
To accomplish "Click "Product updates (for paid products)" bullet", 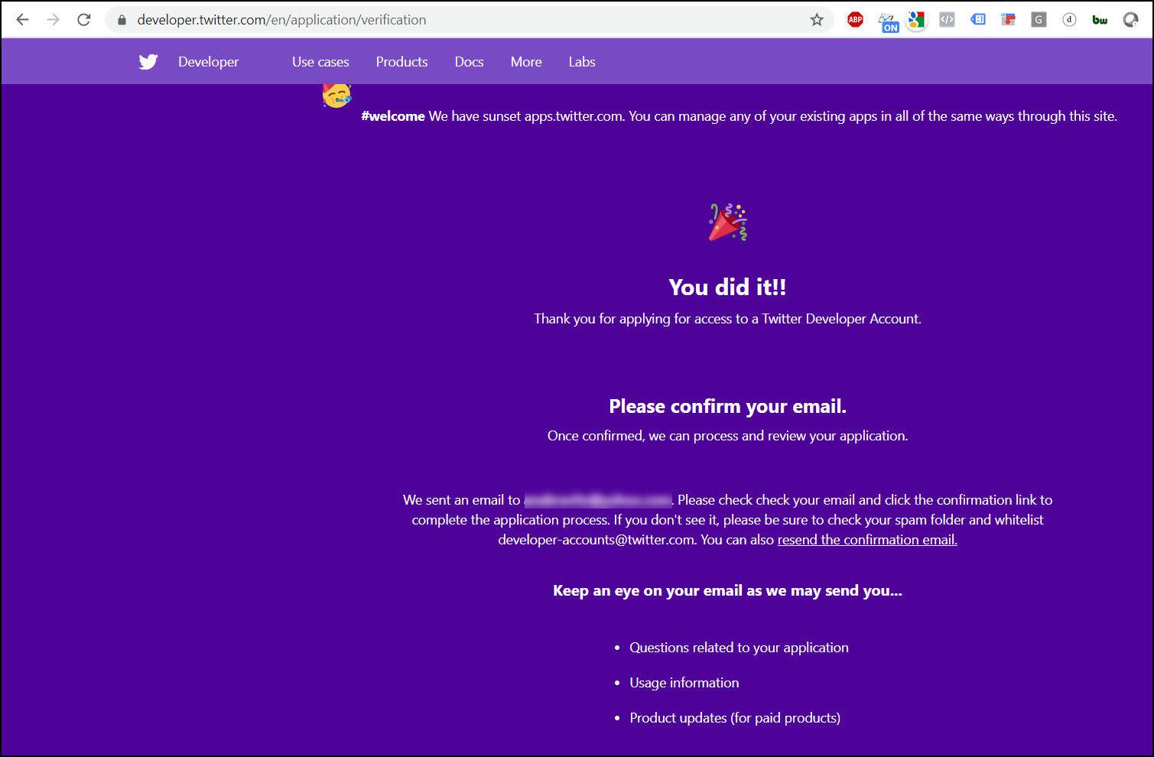I will (735, 718).
